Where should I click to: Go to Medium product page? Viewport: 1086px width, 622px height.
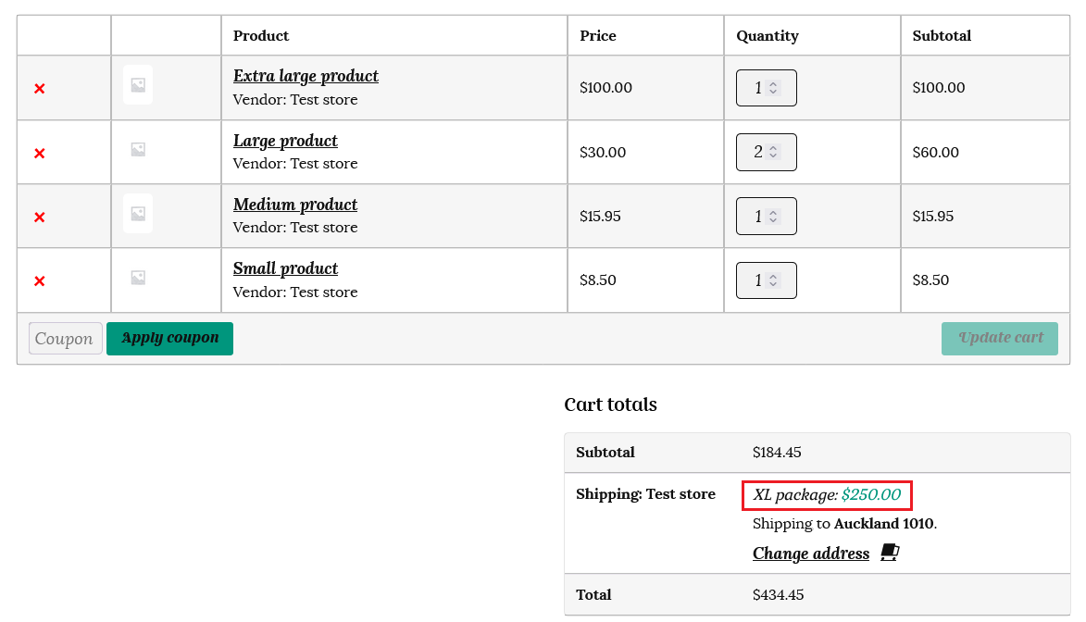294,205
